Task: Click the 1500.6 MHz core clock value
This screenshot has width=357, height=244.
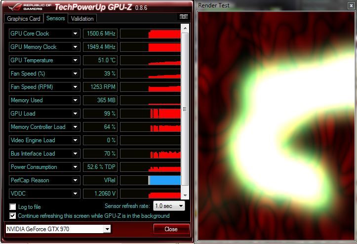Action: coord(100,34)
